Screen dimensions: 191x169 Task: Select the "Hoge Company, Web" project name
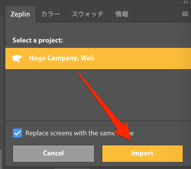[61, 58]
